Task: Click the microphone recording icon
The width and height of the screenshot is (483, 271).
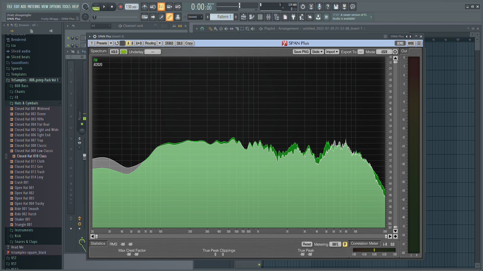Action: [x=319, y=7]
